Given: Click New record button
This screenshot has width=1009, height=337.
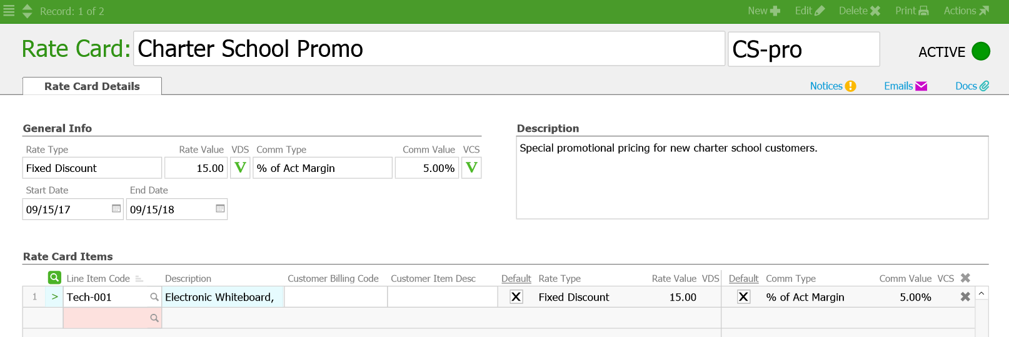Looking at the screenshot, I should 764,11.
